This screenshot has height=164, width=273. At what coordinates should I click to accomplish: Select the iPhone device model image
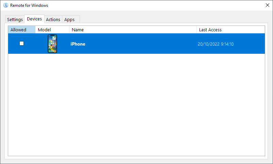[52, 44]
